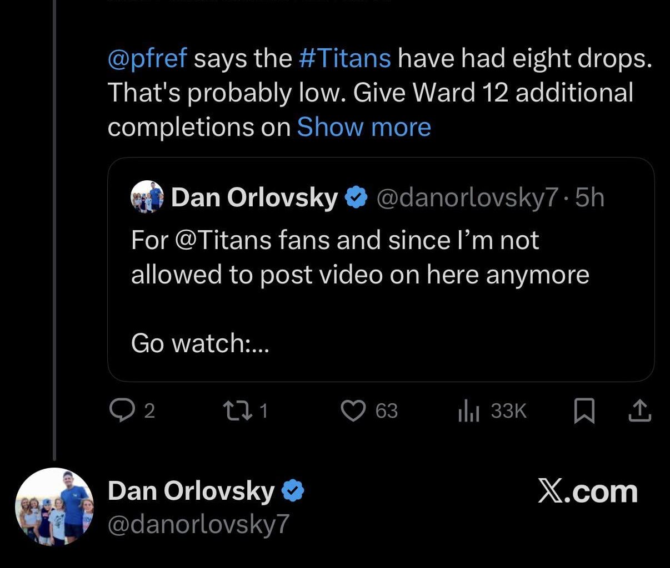The height and width of the screenshot is (568, 670).
Task: Click @danorlovsky7 handle below the bottom name
Action: click(198, 524)
